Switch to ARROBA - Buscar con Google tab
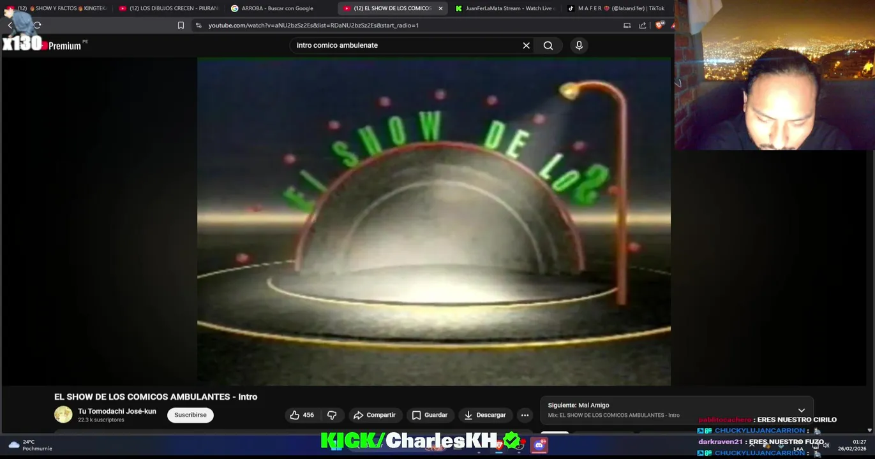The image size is (875, 459). [x=277, y=8]
